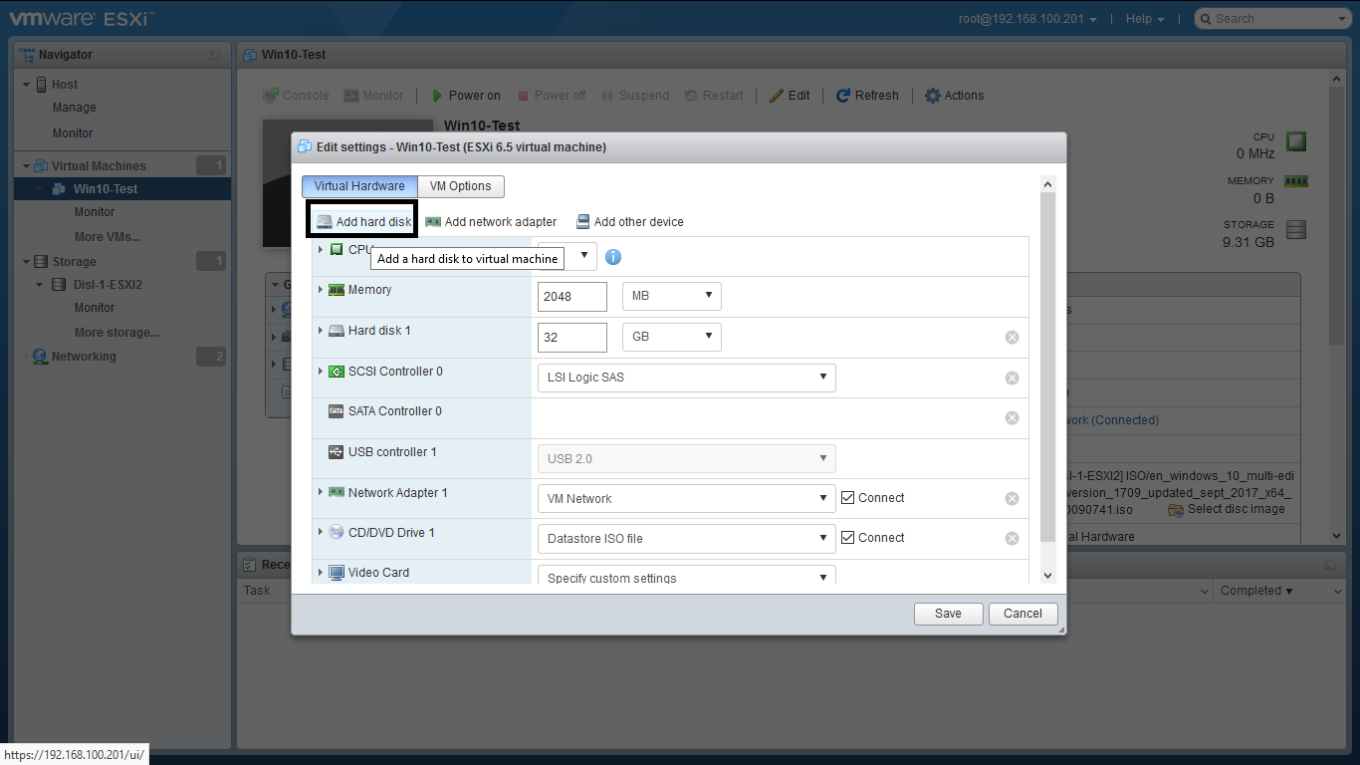Viewport: 1360px width, 765px height.
Task: Save the virtual machine settings
Action: (948, 614)
